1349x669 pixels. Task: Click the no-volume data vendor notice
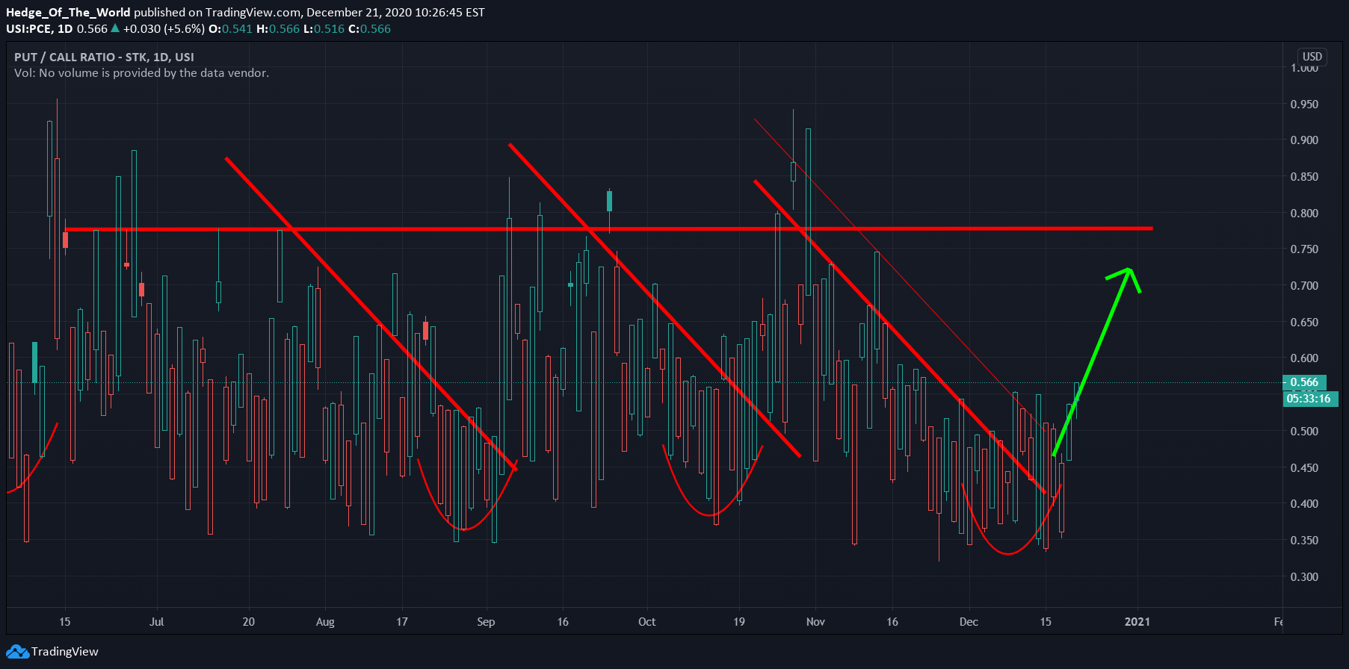pos(141,73)
